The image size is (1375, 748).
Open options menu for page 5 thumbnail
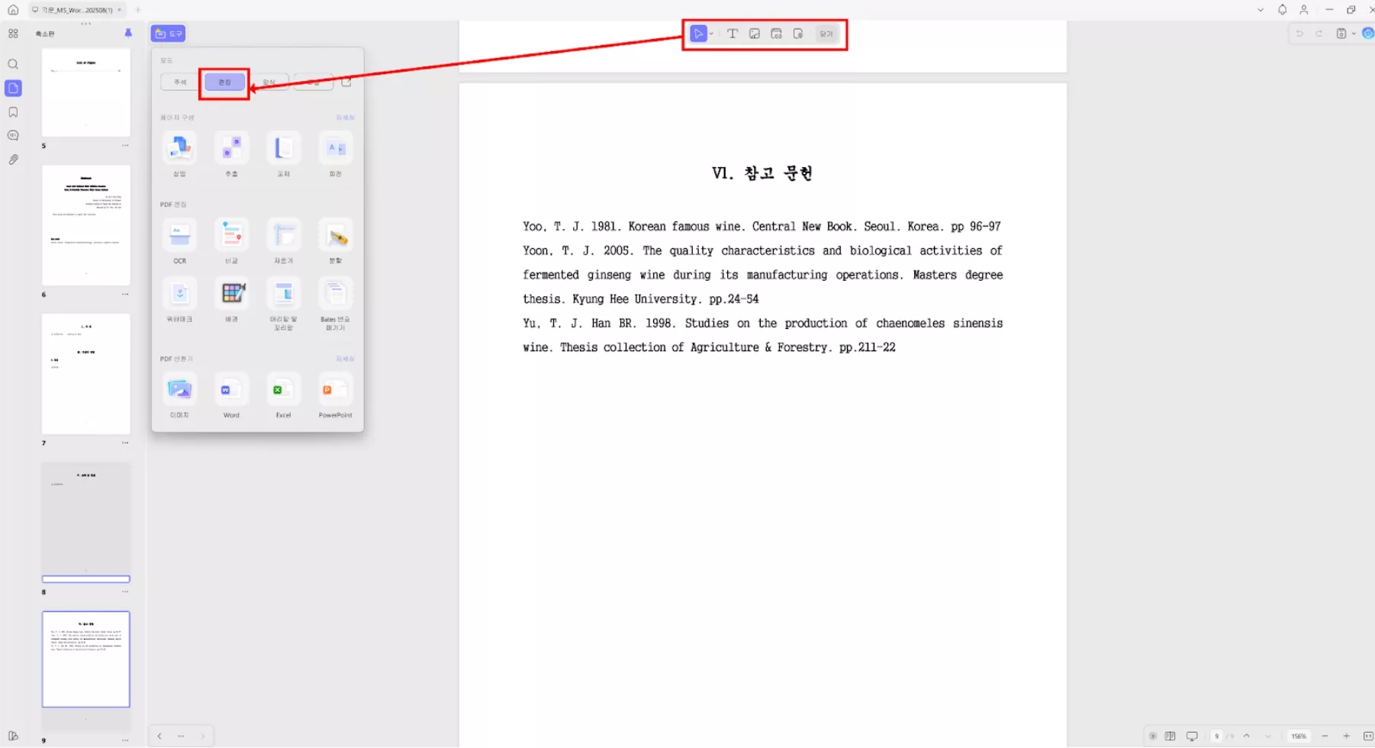coord(125,146)
